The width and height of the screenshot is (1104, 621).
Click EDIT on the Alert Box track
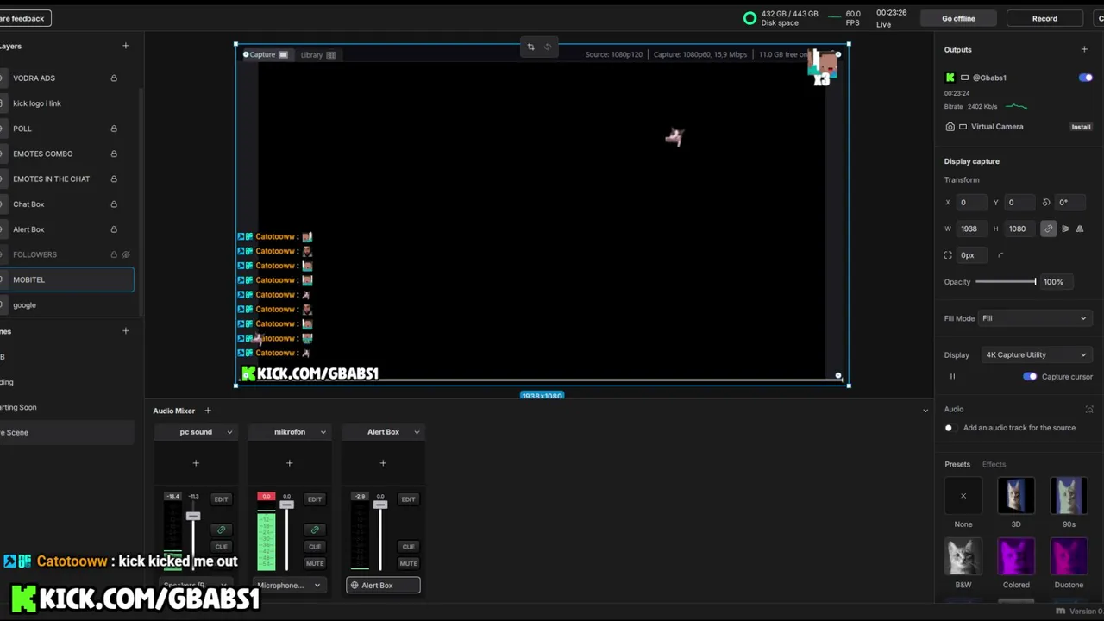point(408,499)
